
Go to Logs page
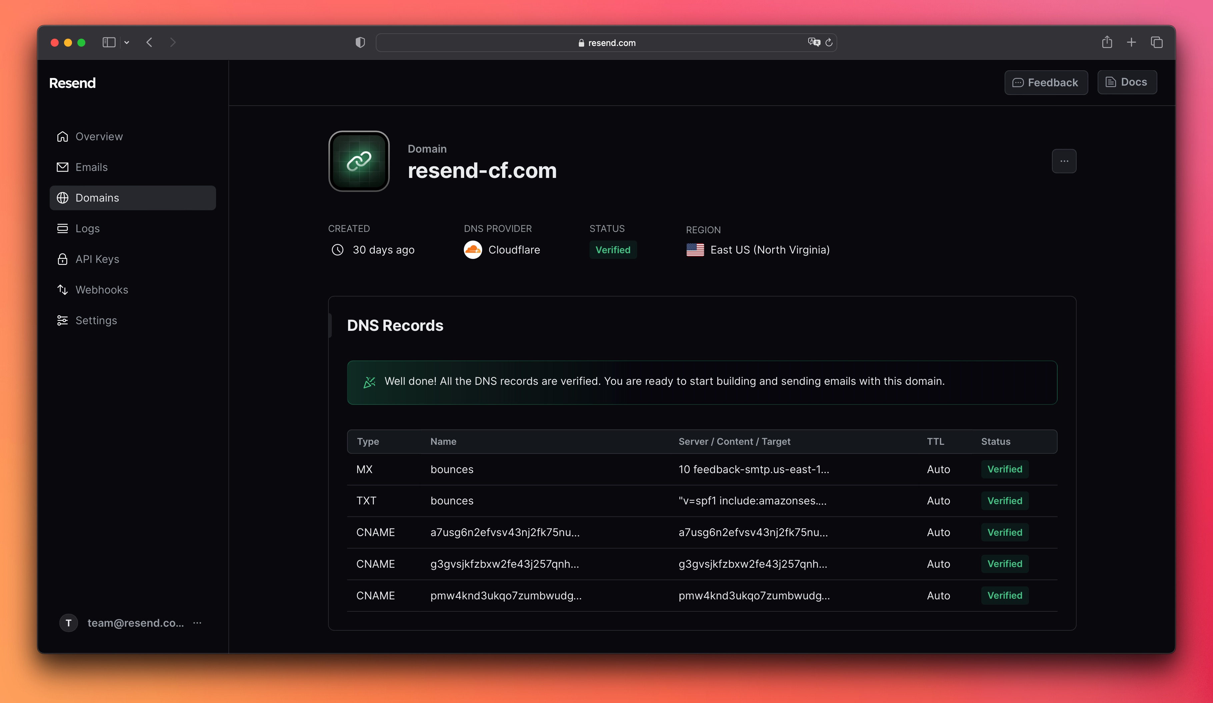132,229
